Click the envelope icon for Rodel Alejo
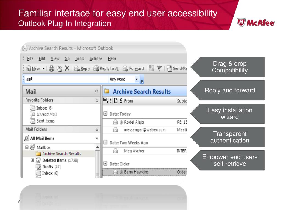This screenshot has height=210, width=281. tap(116, 122)
